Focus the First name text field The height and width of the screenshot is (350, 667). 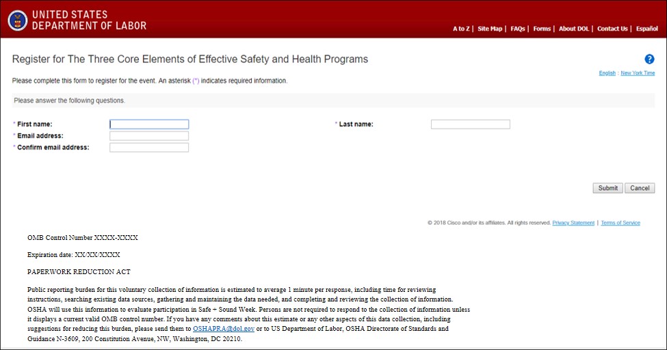point(149,124)
